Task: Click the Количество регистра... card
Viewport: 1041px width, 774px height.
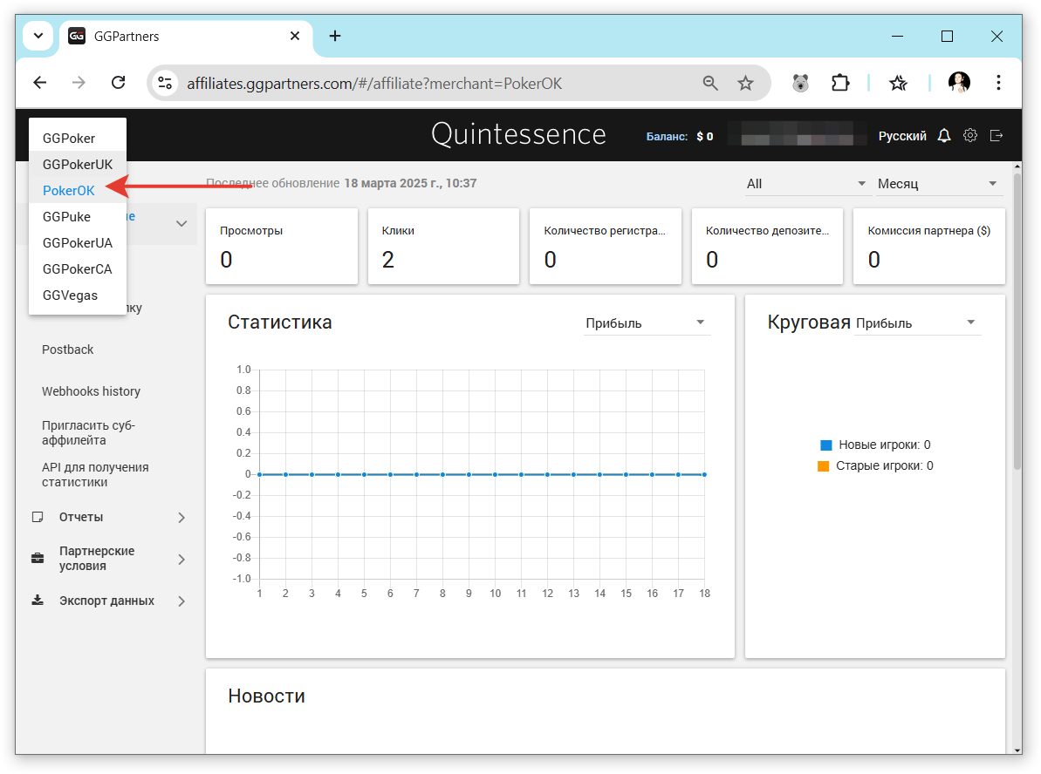Action: (x=606, y=246)
